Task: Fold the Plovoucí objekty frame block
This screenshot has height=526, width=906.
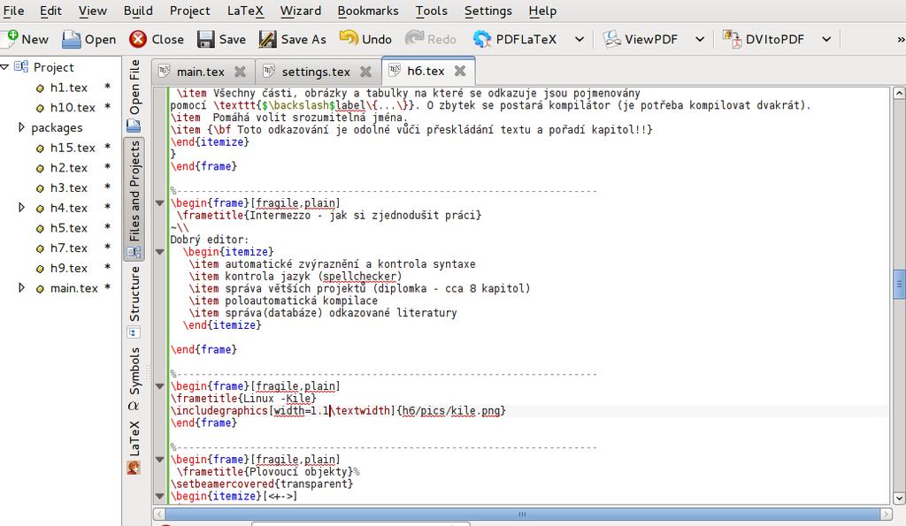Action: pos(160,460)
